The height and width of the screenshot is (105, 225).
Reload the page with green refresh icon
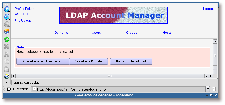point(6,39)
